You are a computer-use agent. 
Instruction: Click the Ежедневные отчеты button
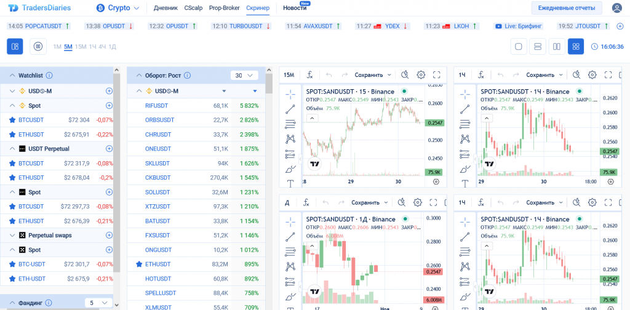tap(567, 8)
